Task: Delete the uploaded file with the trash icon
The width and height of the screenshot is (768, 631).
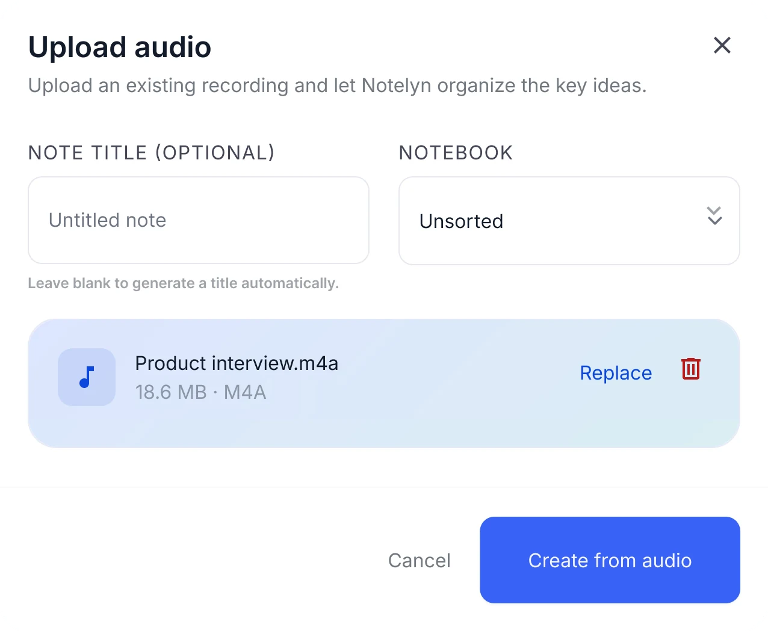Action: [x=690, y=369]
